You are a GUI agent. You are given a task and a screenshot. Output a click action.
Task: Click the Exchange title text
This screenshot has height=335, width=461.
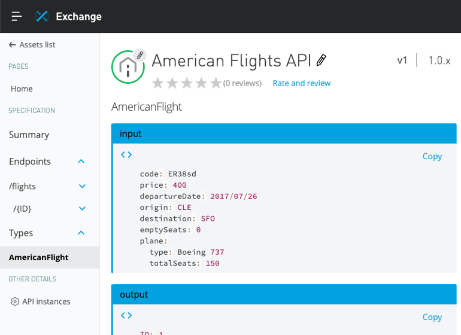[x=79, y=17]
